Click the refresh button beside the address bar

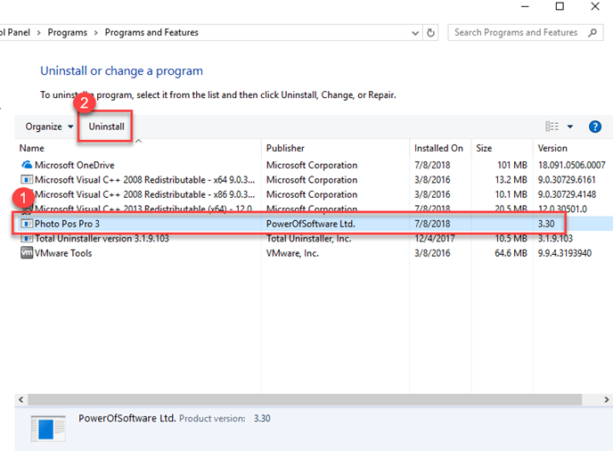point(431,33)
